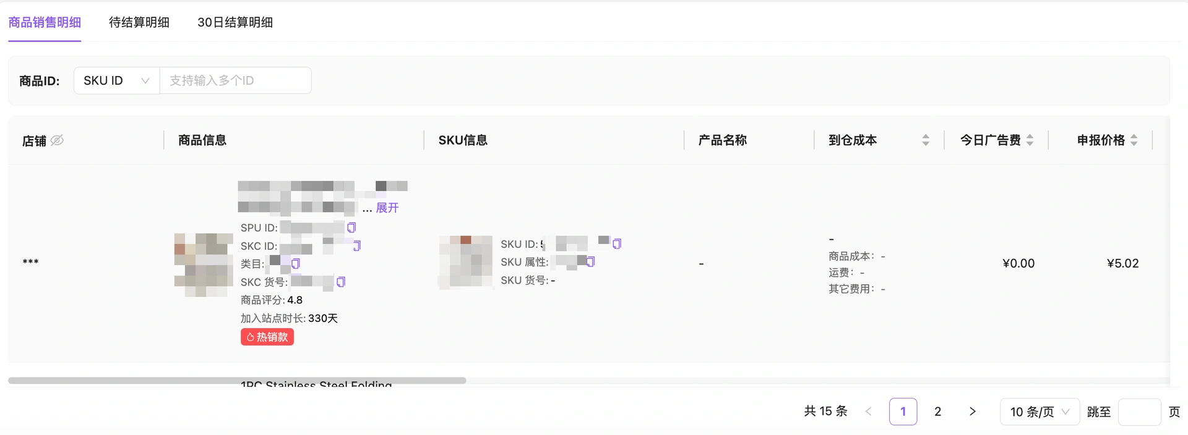Focus the 跳至 page jump input

(1139, 412)
